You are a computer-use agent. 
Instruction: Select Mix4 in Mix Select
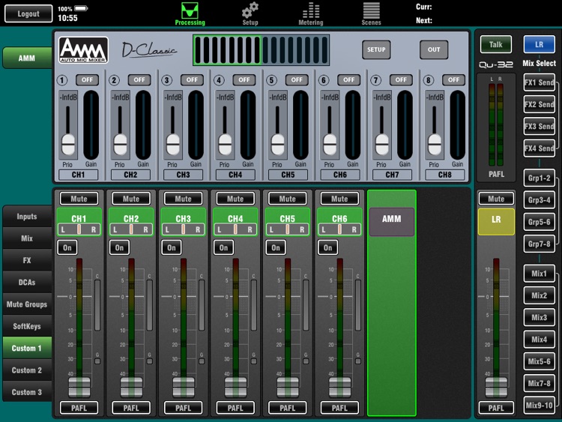539,340
